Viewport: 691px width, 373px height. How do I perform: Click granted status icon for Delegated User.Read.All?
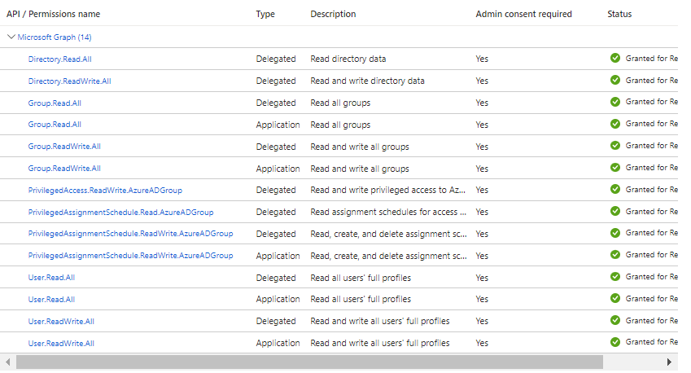point(615,277)
